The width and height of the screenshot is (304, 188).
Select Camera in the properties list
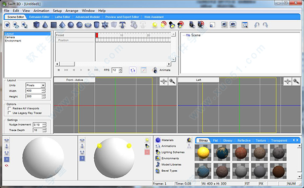click(10, 37)
